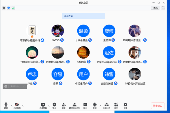170x113 pixels.
Task: Select TikYSS cartoon avatar
Action: [58, 31]
